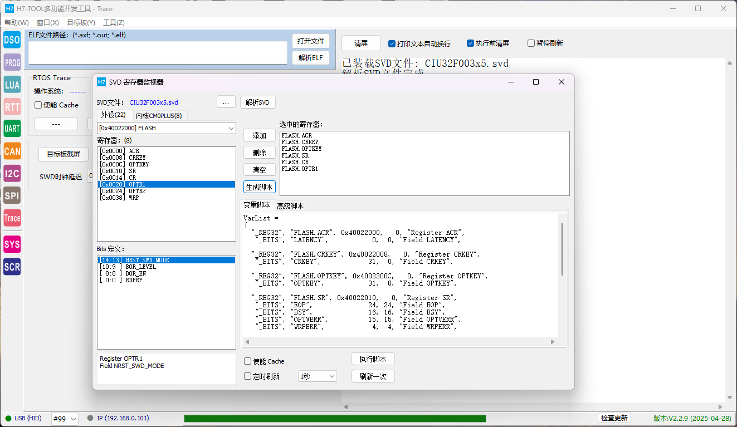This screenshot has width=737, height=427.
Task: Select register [0x0024] OPTR2
Action: point(167,191)
